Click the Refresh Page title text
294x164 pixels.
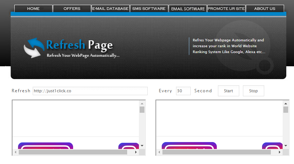(79, 45)
